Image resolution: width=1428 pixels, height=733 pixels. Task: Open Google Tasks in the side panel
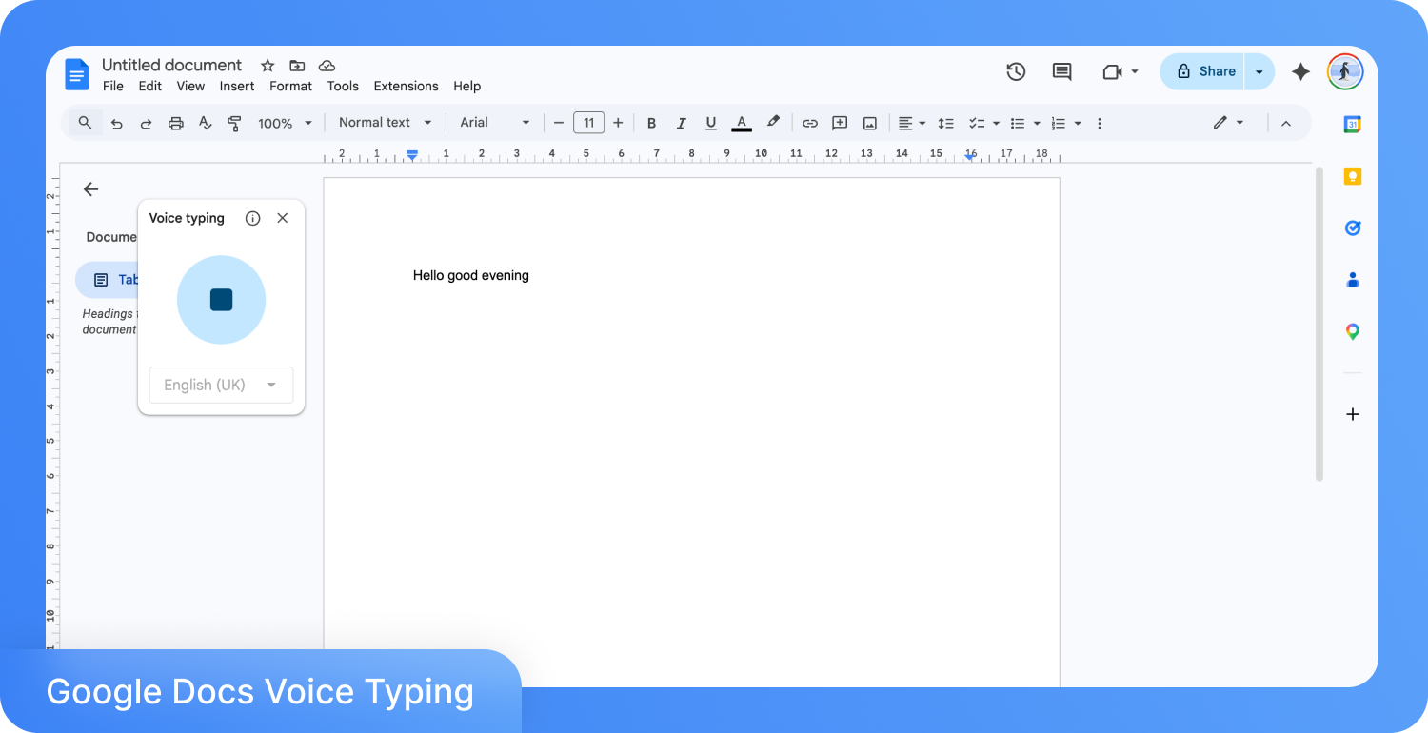point(1352,228)
